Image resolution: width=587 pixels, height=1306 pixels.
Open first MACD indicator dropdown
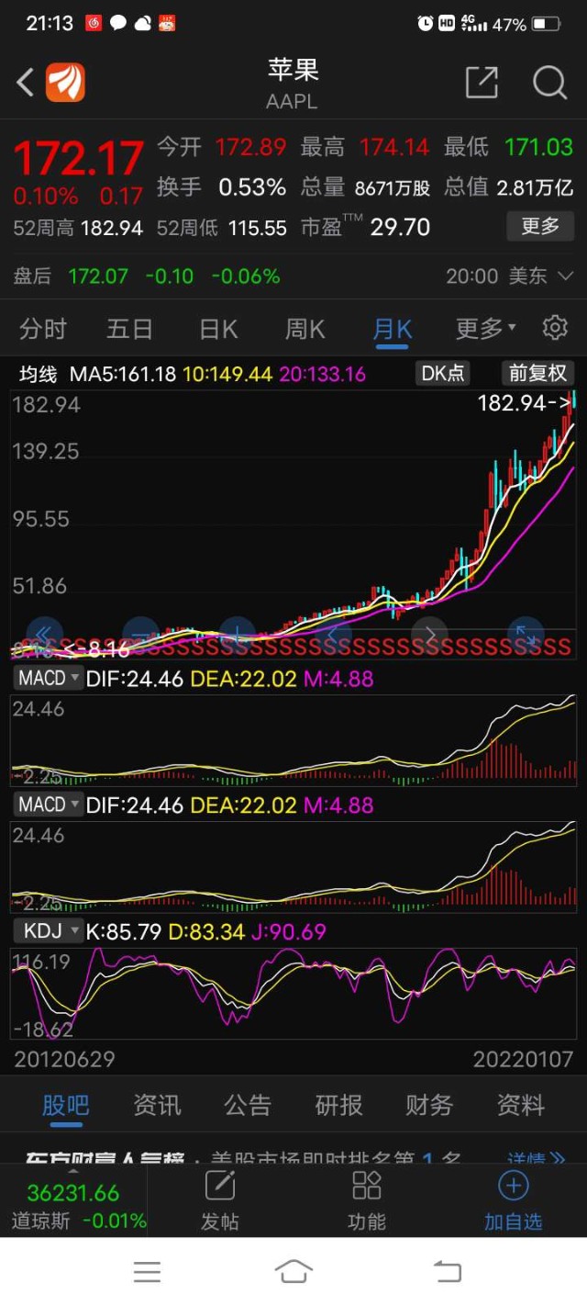tap(48, 678)
